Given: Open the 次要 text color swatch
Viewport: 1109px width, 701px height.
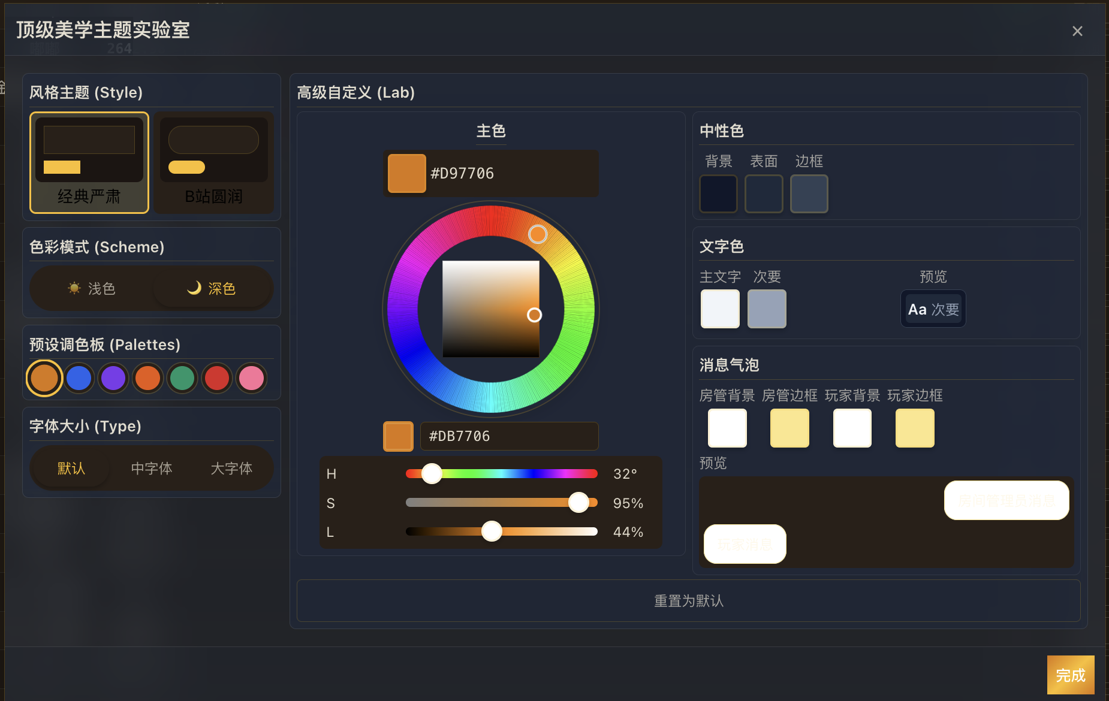Looking at the screenshot, I should point(767,309).
